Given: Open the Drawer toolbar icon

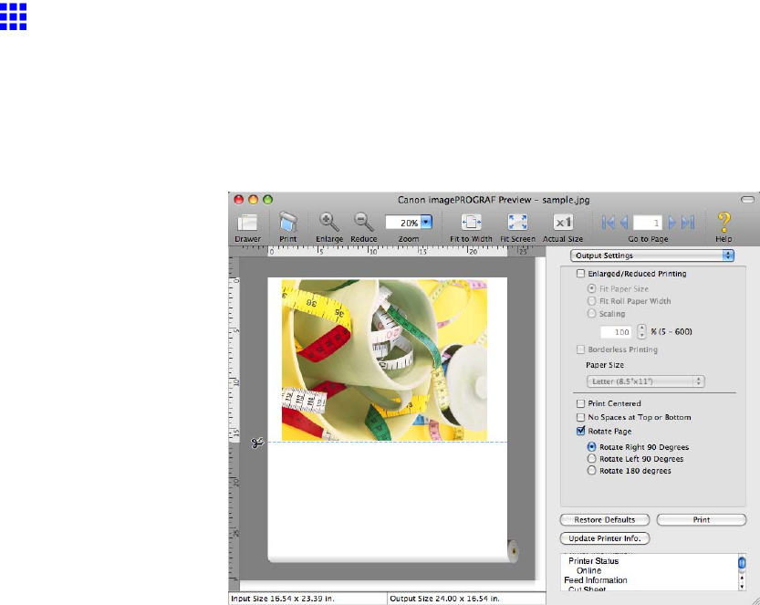Looking at the screenshot, I should point(247,223).
